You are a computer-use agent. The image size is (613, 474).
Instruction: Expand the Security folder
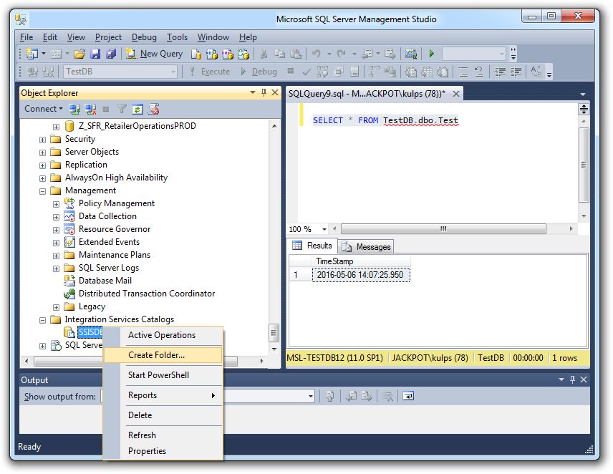point(43,140)
